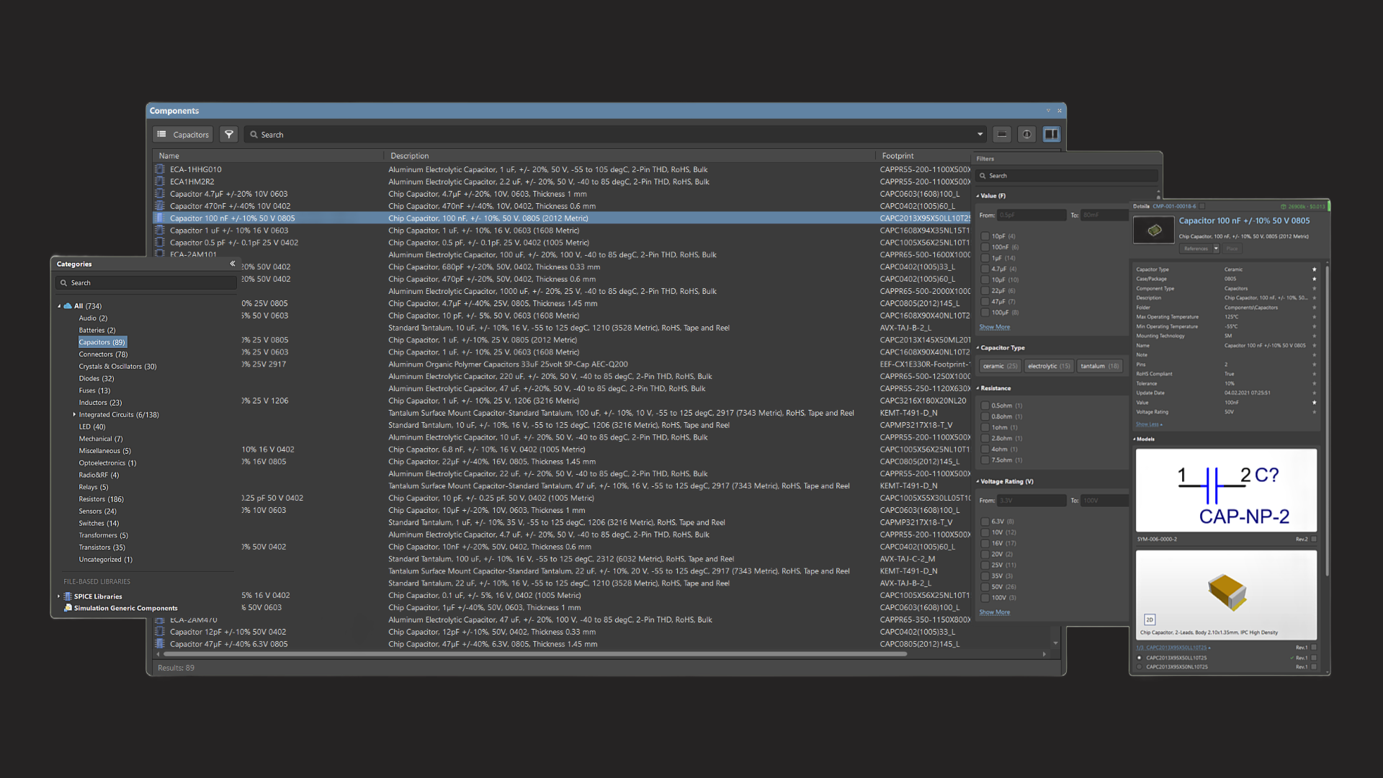Switch footprint preview to 2D view
This screenshot has height=778, width=1383.
click(x=1149, y=620)
